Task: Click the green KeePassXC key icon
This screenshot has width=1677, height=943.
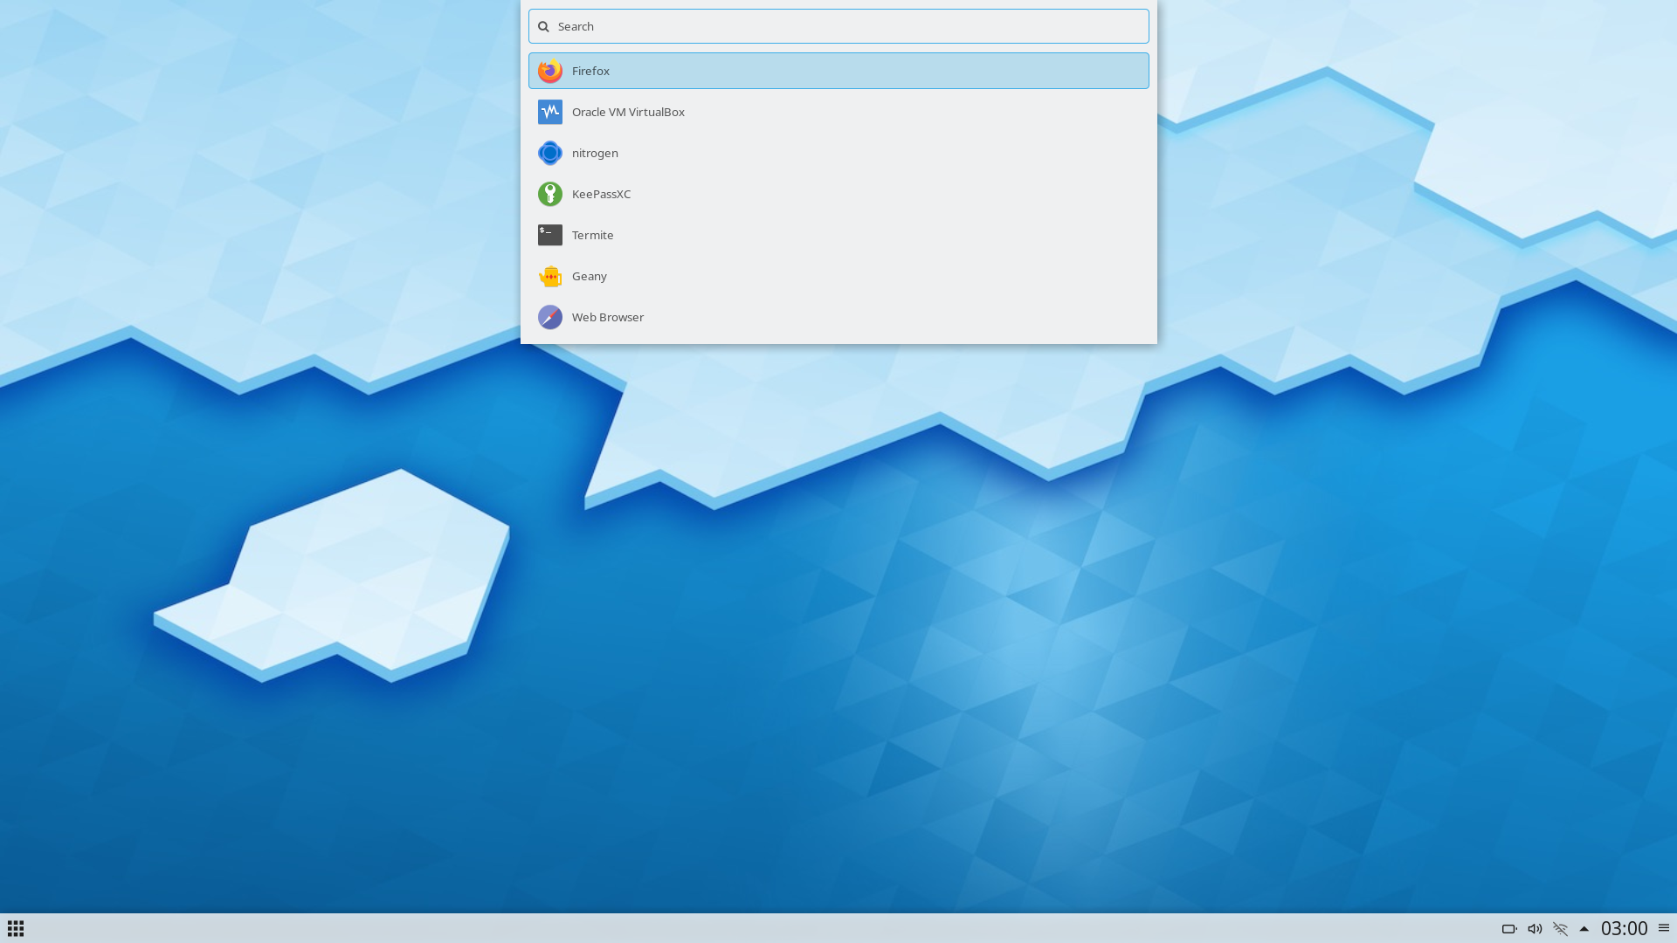Action: 549,194
